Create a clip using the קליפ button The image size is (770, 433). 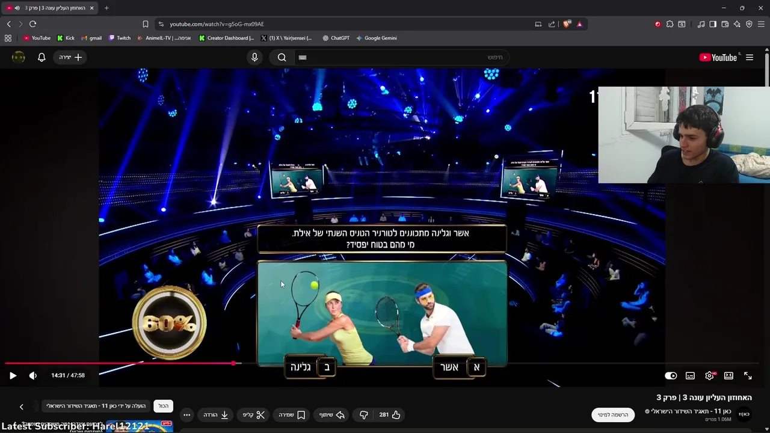(253, 414)
